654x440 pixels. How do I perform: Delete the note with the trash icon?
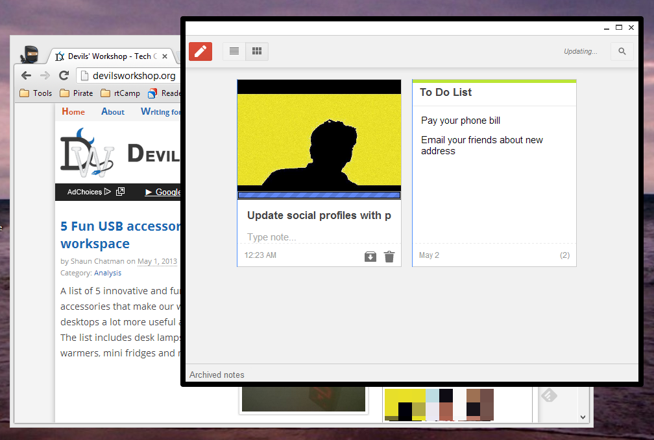[x=389, y=256]
